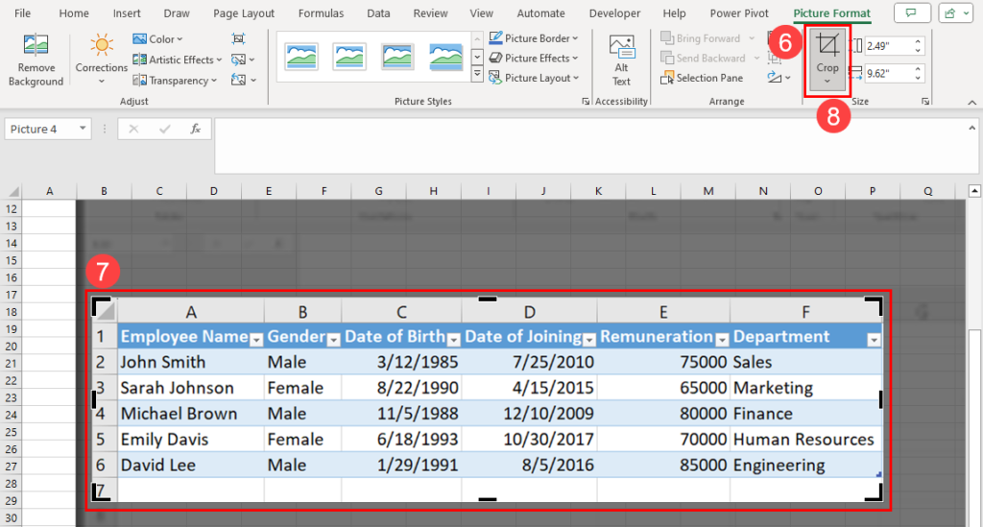Click the Select All corner triangle
This screenshot has height=527, width=983.
click(12, 191)
